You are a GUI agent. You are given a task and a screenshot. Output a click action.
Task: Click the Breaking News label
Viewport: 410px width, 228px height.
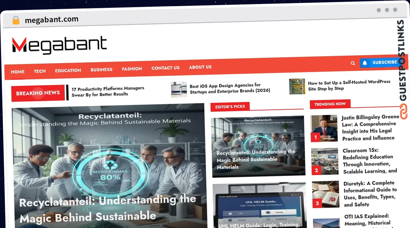click(x=38, y=93)
